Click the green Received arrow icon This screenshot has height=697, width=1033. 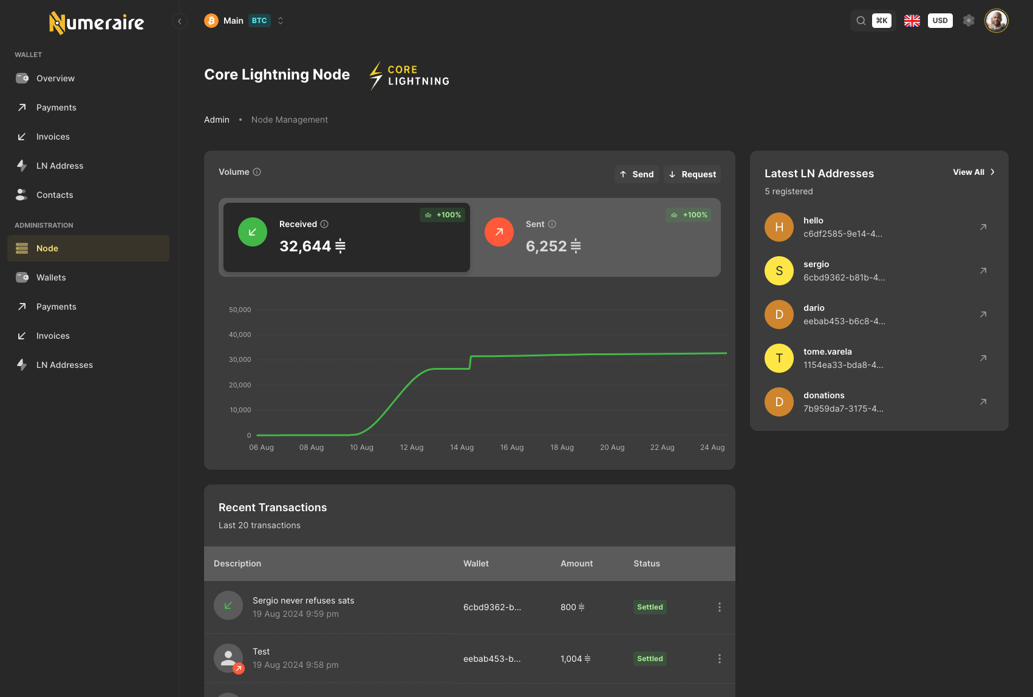pos(253,232)
